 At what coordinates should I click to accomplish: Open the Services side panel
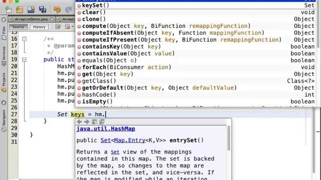pyautogui.click(x=4, y=56)
